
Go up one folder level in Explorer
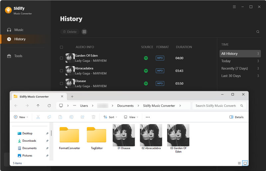tap(38, 105)
